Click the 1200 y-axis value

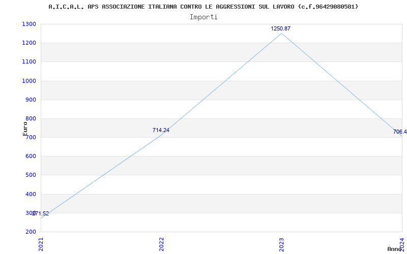(29, 43)
